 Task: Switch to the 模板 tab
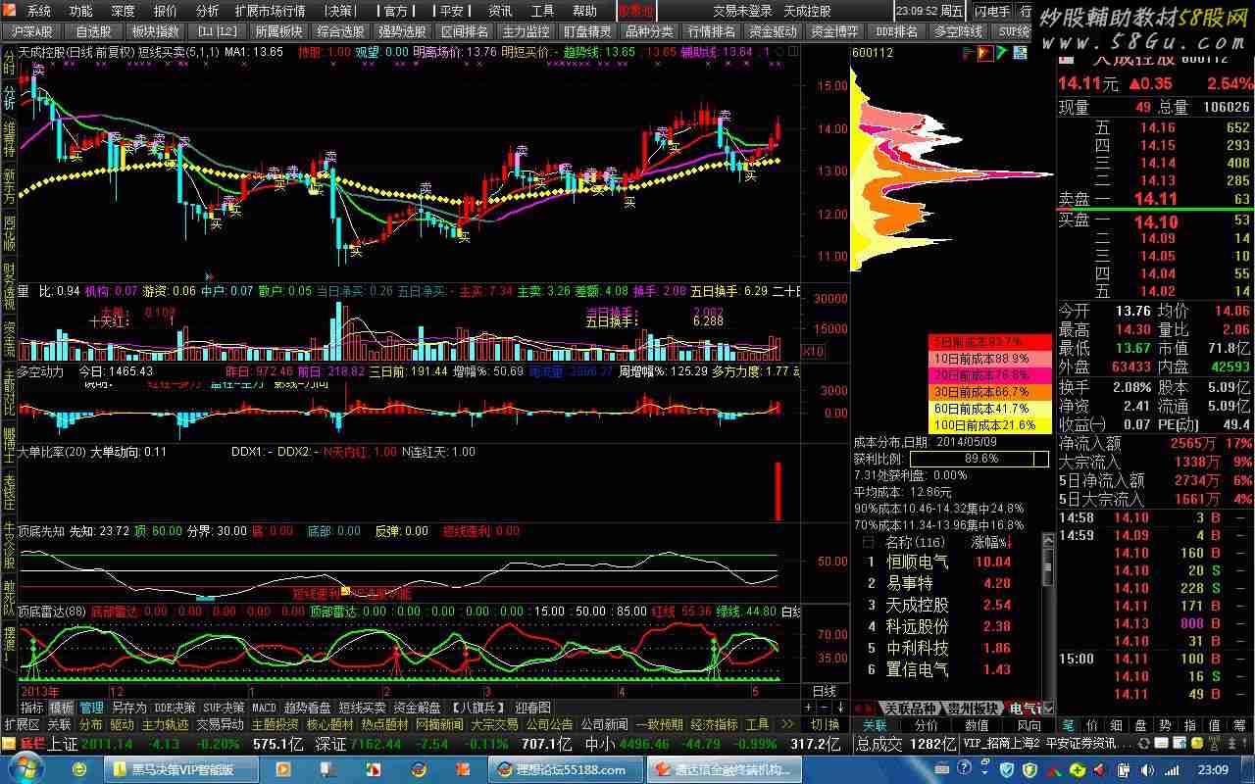[62, 708]
